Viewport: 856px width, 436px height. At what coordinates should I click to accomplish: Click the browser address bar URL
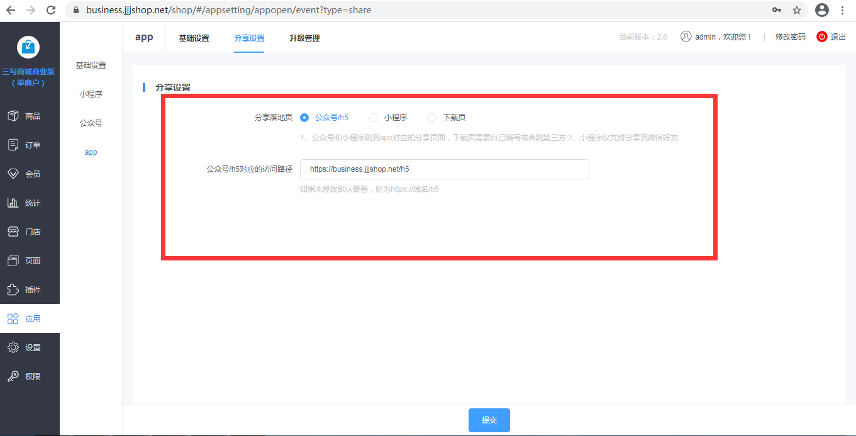tap(228, 10)
